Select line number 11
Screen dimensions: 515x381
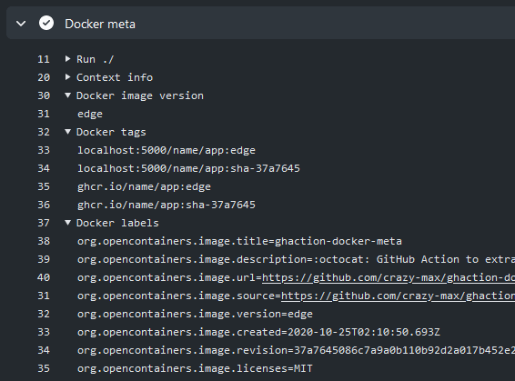(44, 59)
